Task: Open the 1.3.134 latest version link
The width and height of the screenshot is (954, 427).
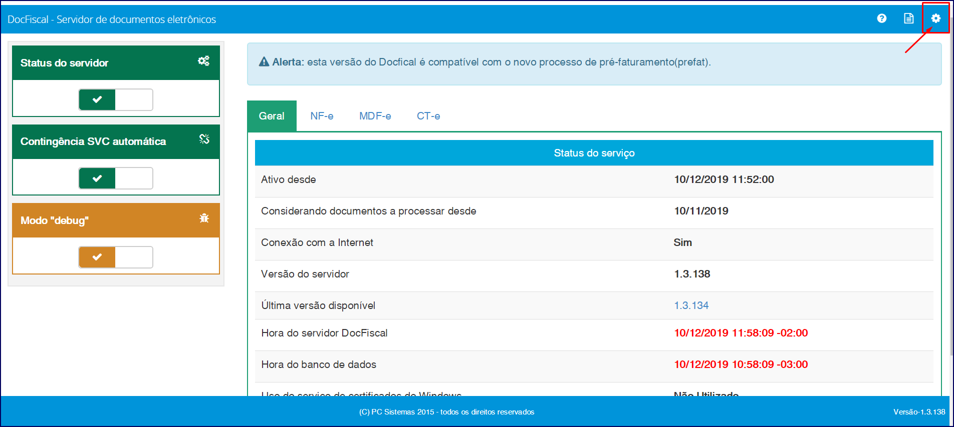Action: (691, 305)
